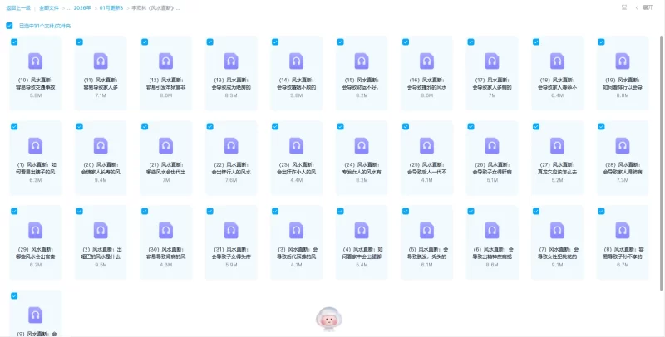Uncheck the checkbox on file (6)
The height and width of the screenshot is (337, 665).
470,212
